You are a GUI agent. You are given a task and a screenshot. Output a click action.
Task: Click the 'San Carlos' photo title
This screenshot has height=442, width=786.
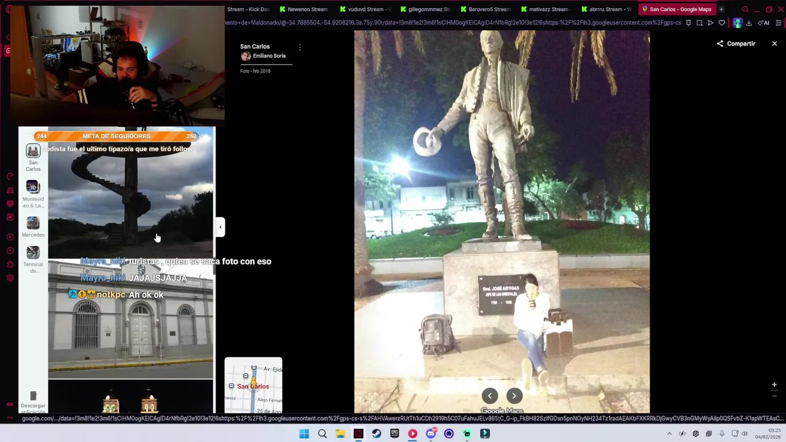pos(255,47)
